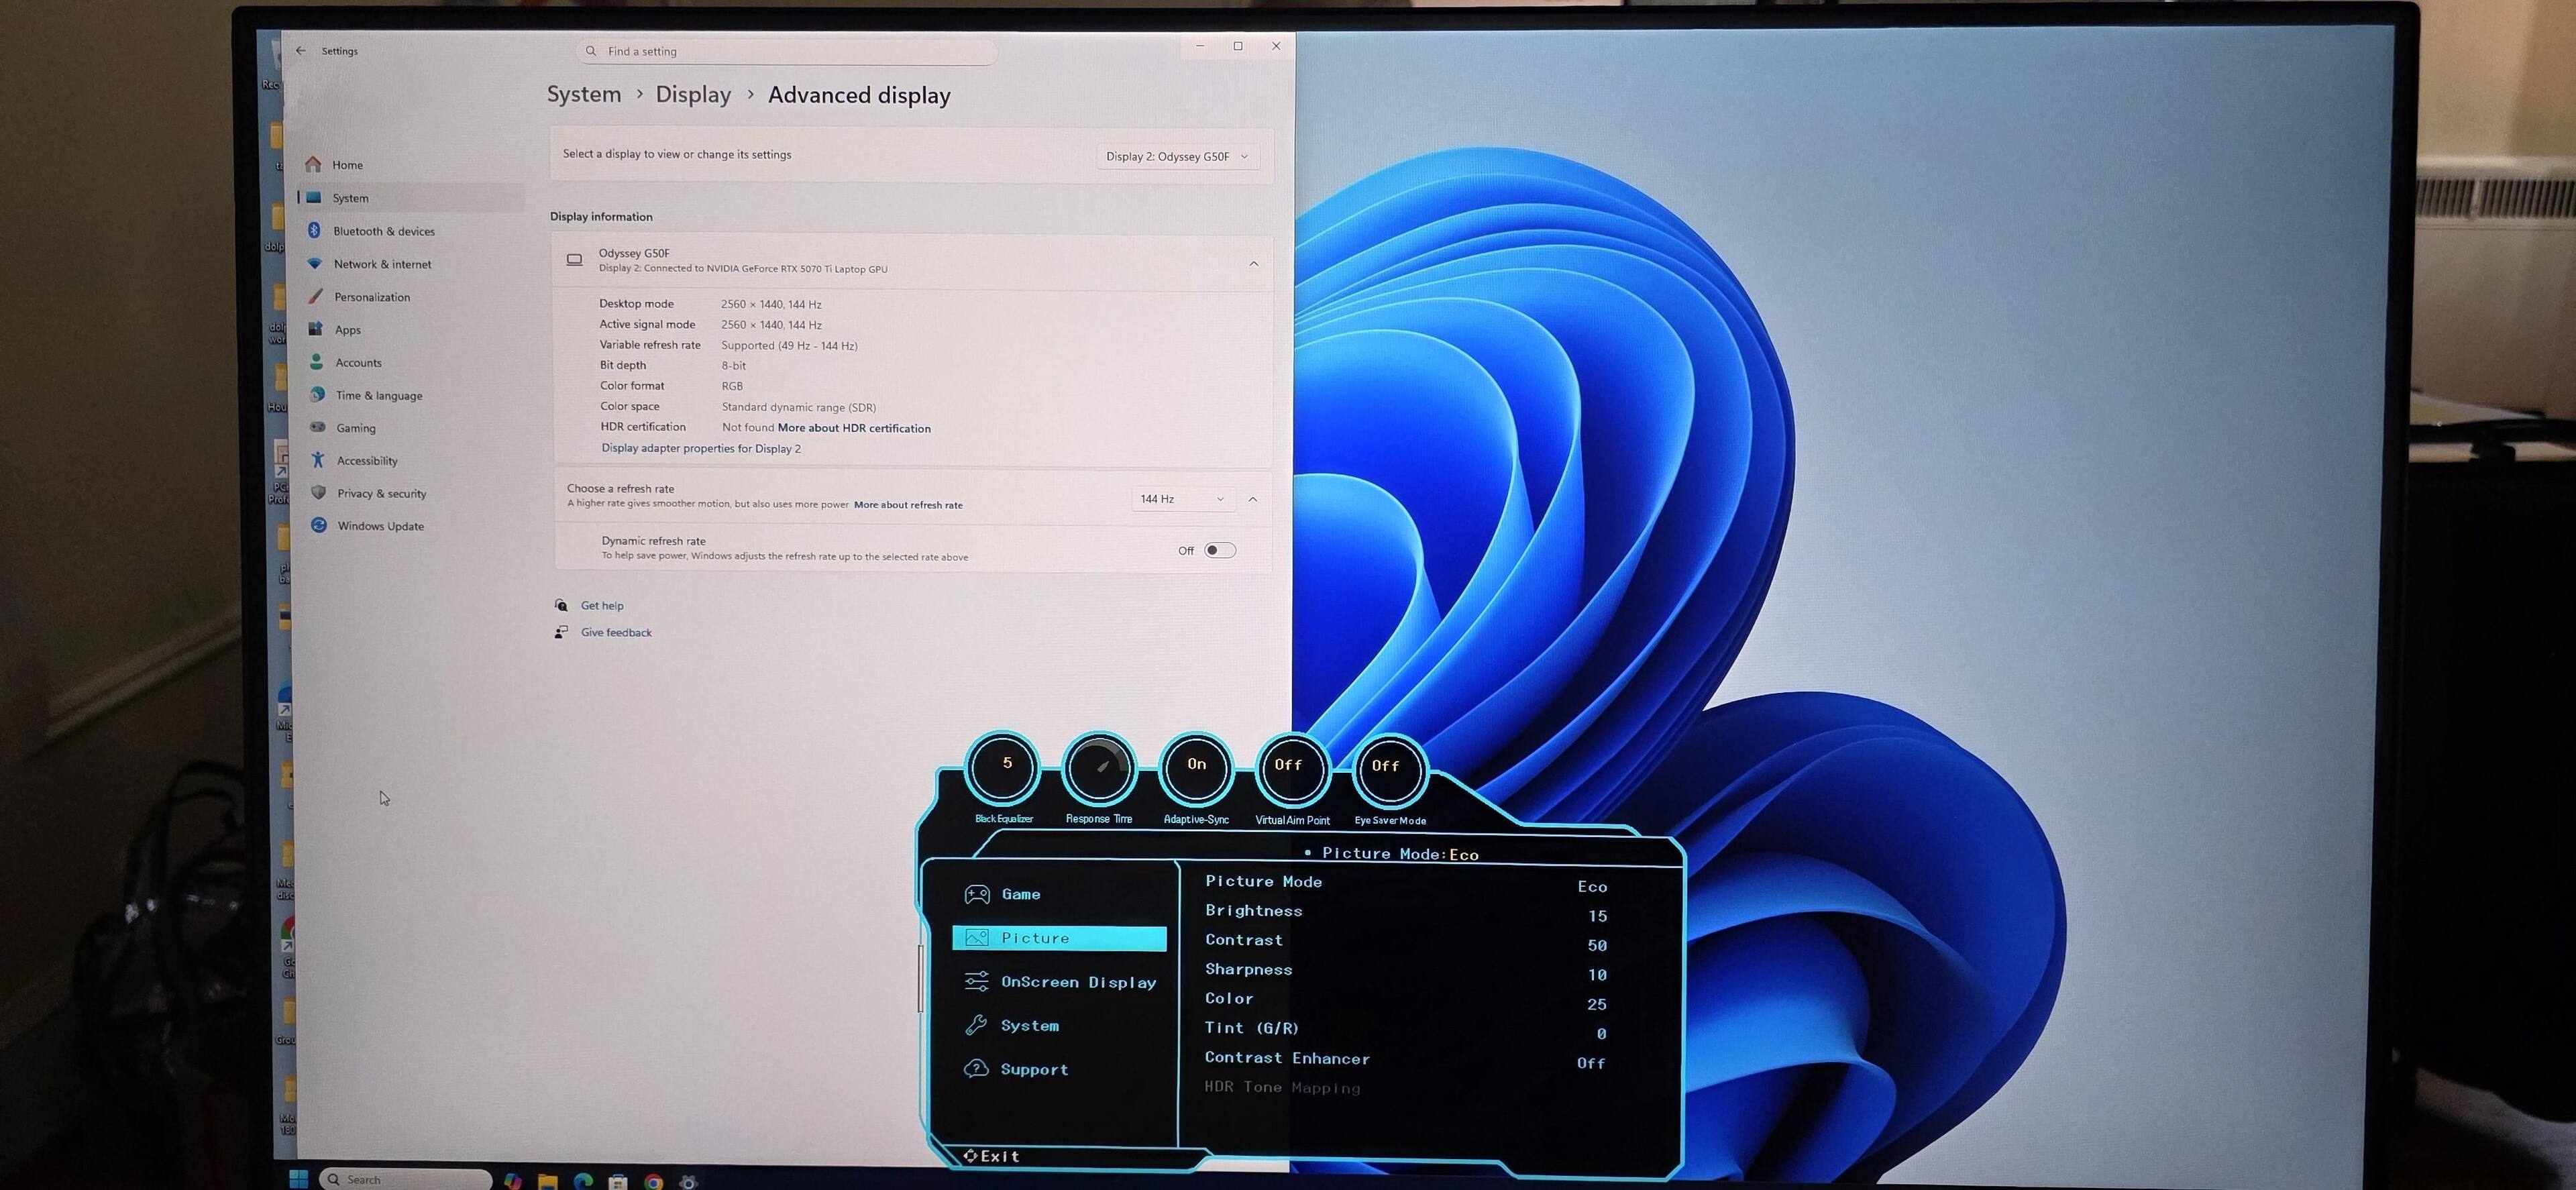Select the Contrast setting showing 50
The image size is (2576, 1190).
[x=1405, y=942]
